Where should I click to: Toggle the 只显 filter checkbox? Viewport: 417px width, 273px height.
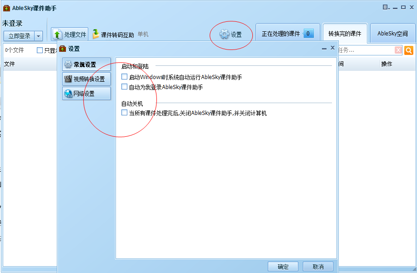point(39,50)
